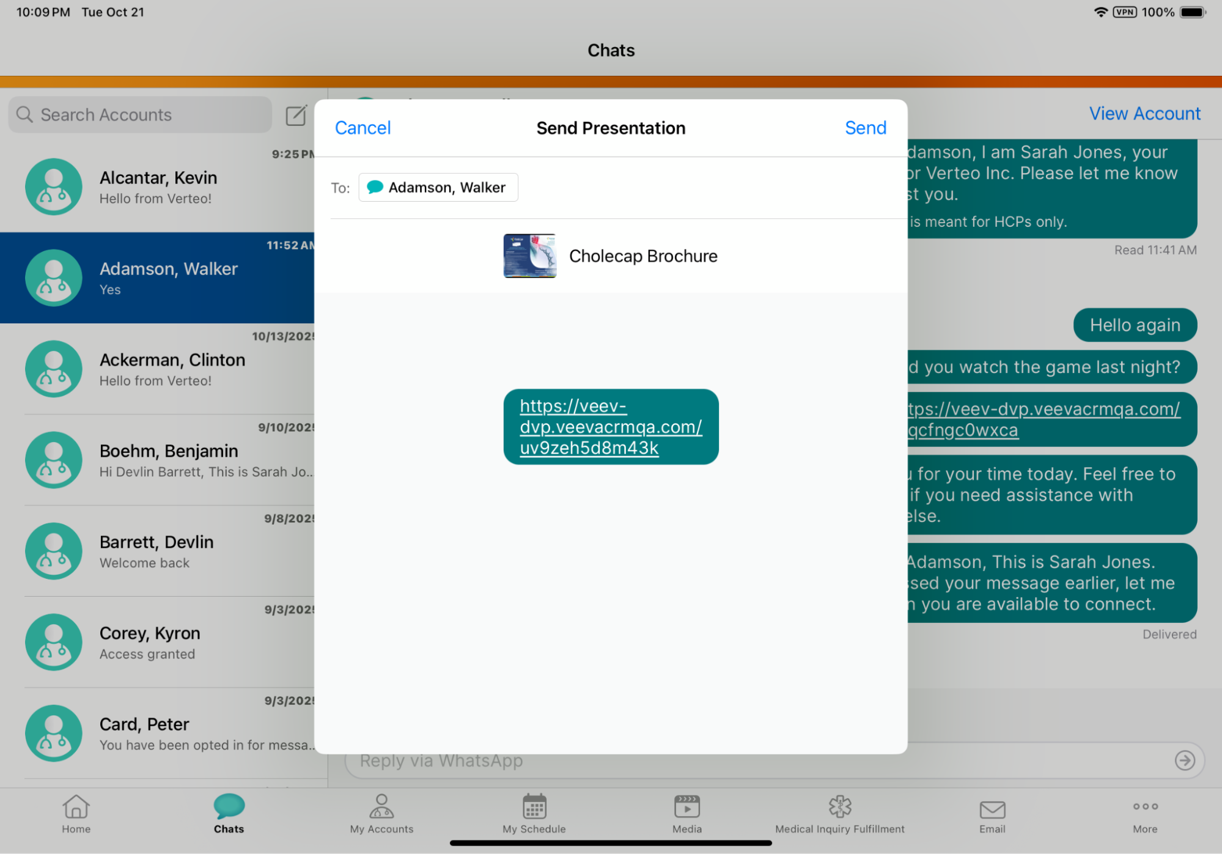Open the veev-dvp link in the preview bubble

[x=610, y=427]
